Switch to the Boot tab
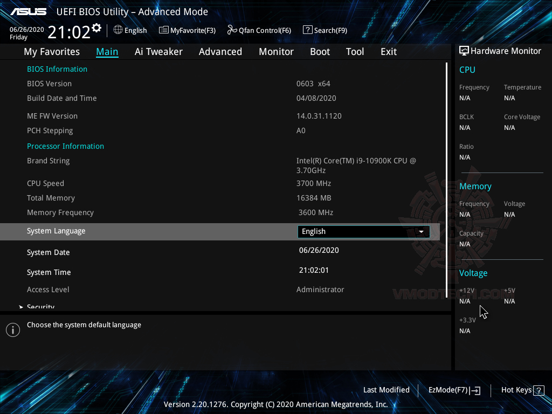The height and width of the screenshot is (414, 552). pyautogui.click(x=320, y=52)
